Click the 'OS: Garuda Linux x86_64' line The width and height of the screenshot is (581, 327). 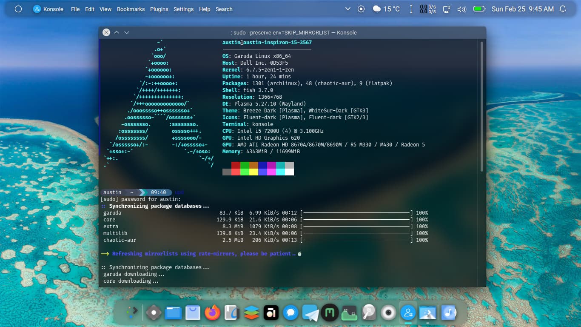256,56
